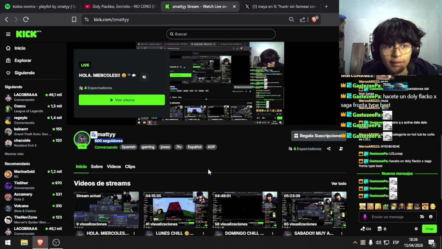Open Brave Shields lion icon
This screenshot has height=249, width=442.
tap(314, 19)
